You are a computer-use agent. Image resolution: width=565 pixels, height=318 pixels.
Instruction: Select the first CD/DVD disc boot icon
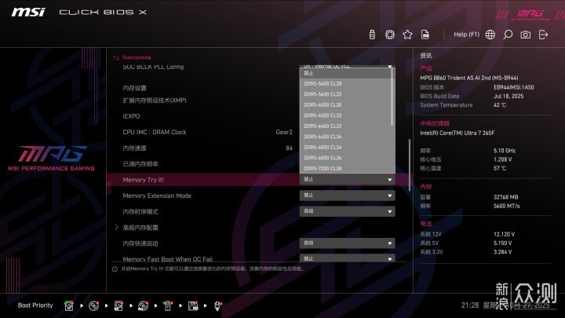point(93,305)
